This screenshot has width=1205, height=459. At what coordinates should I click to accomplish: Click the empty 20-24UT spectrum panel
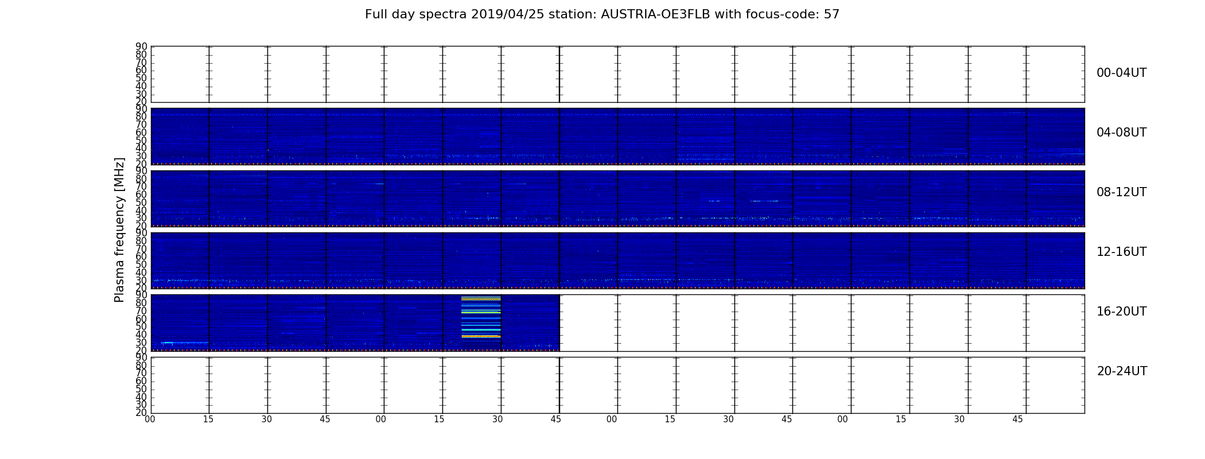tap(617, 385)
